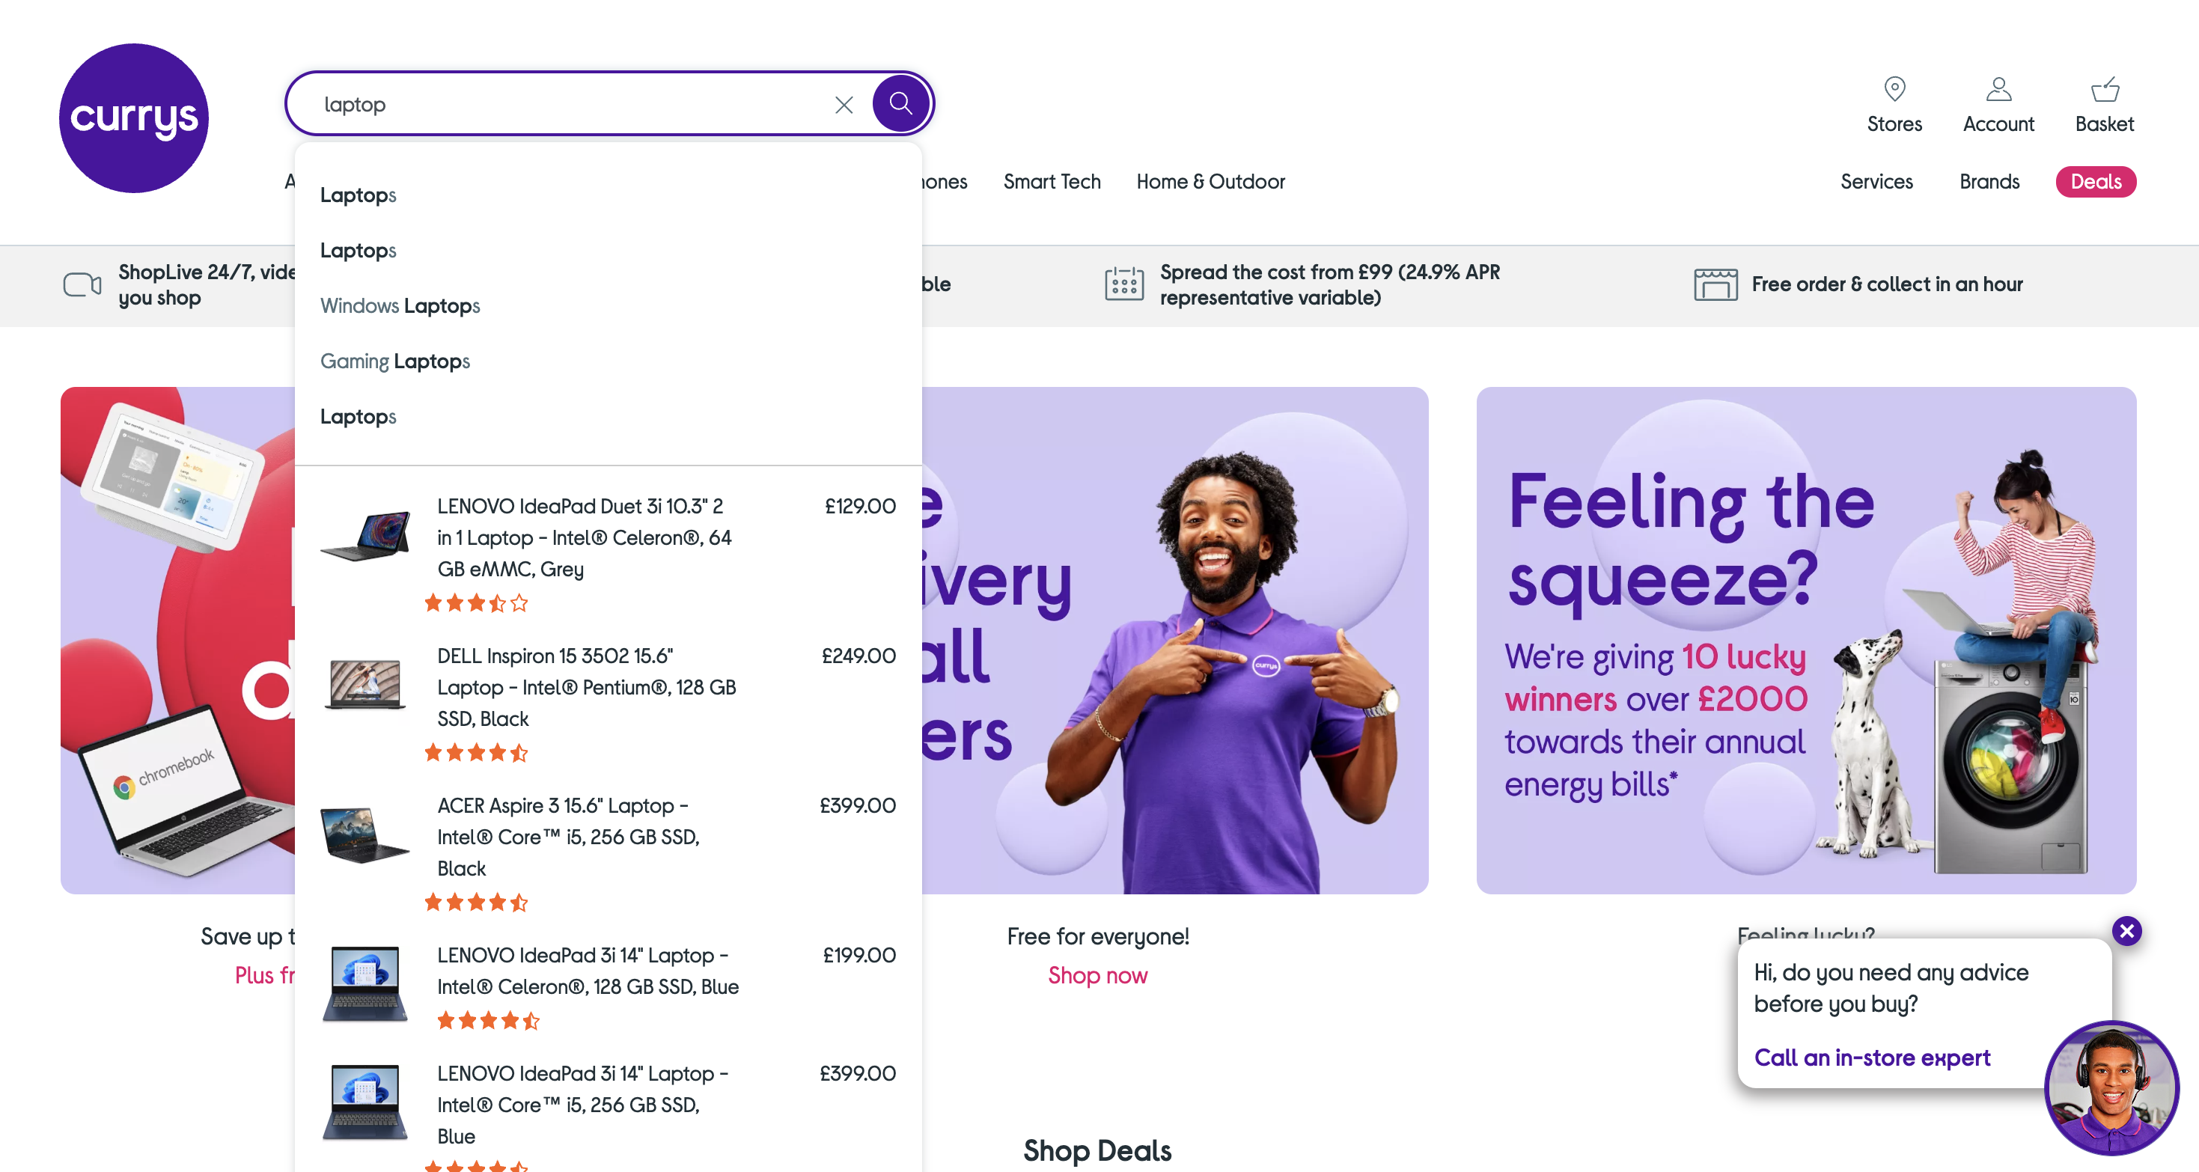
Task: Open the Brands menu
Action: [x=1989, y=182]
